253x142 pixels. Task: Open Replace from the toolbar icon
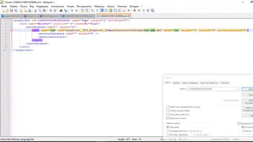tap(66, 11)
